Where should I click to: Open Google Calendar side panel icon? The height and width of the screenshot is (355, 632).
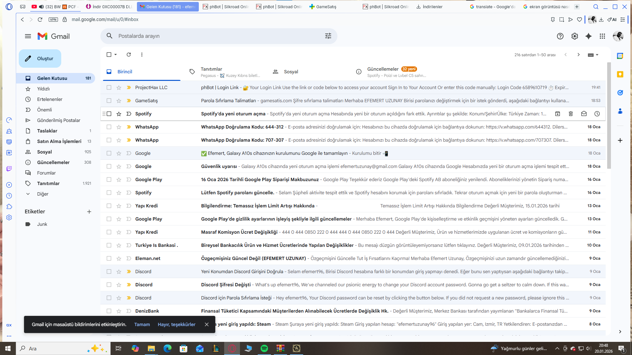tap(620, 56)
